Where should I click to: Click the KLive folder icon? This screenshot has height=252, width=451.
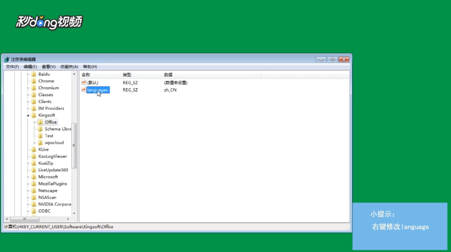point(34,150)
